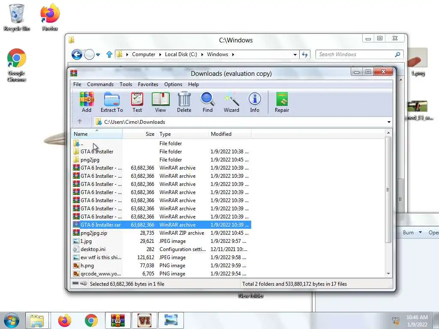
Task: Click the GTA VI taskbar icon
Action: (144, 320)
